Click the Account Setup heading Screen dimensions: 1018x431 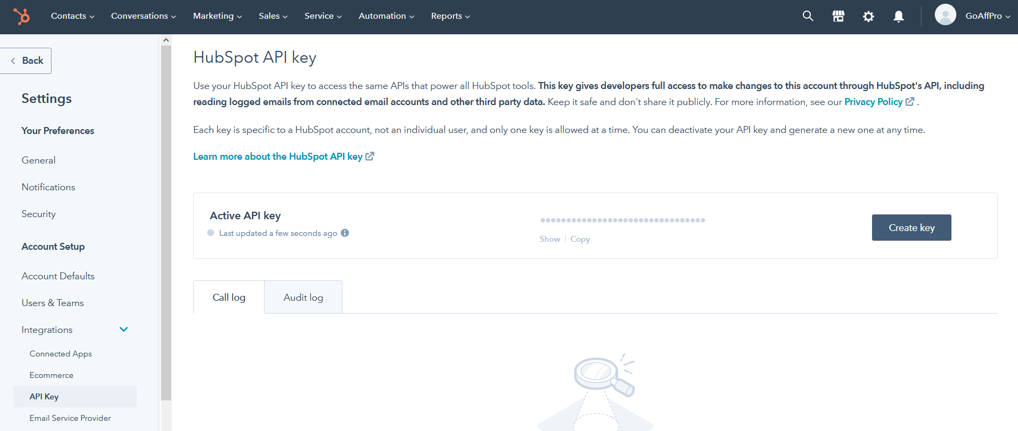(53, 247)
